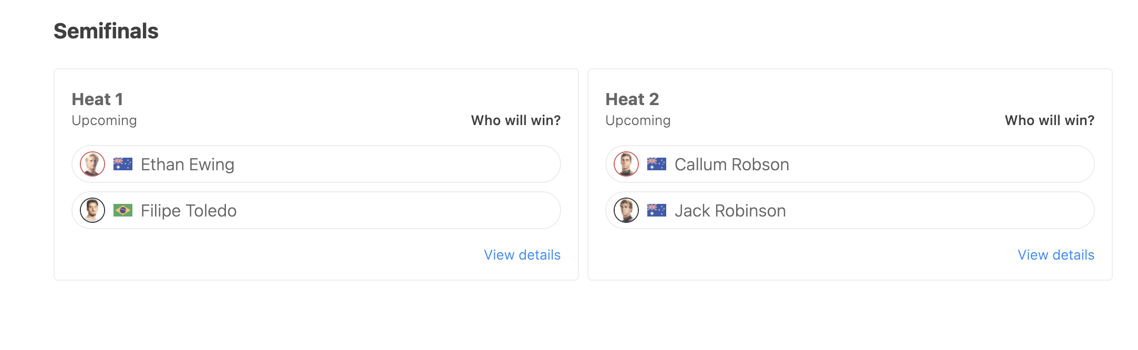The width and height of the screenshot is (1138, 350).
Task: Click the Australian flag beside Jack Robinson
Action: point(657,211)
